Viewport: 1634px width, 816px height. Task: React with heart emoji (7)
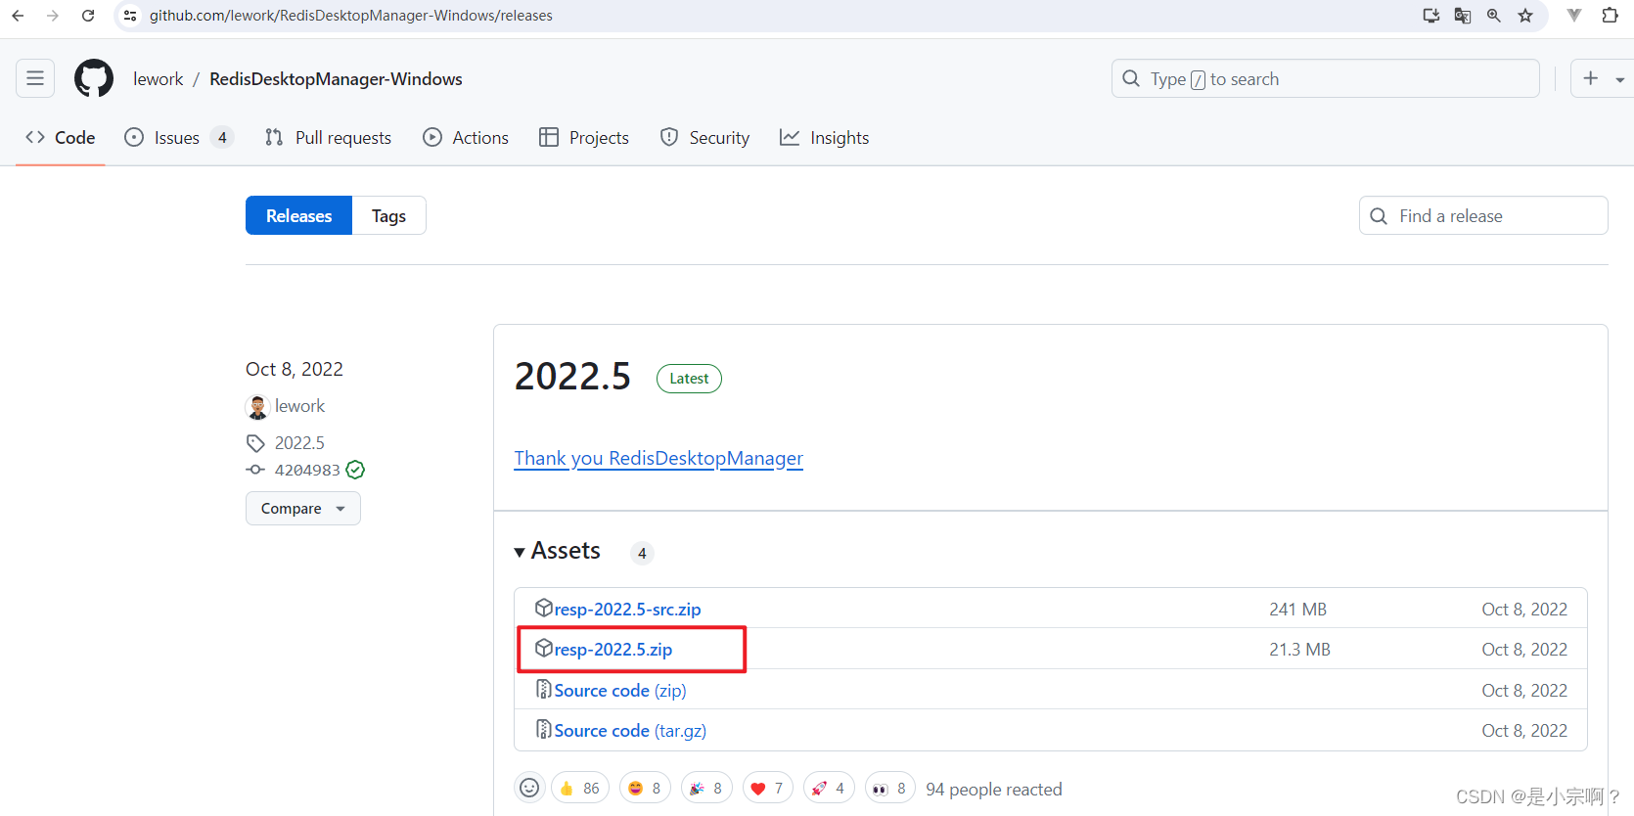point(768,788)
